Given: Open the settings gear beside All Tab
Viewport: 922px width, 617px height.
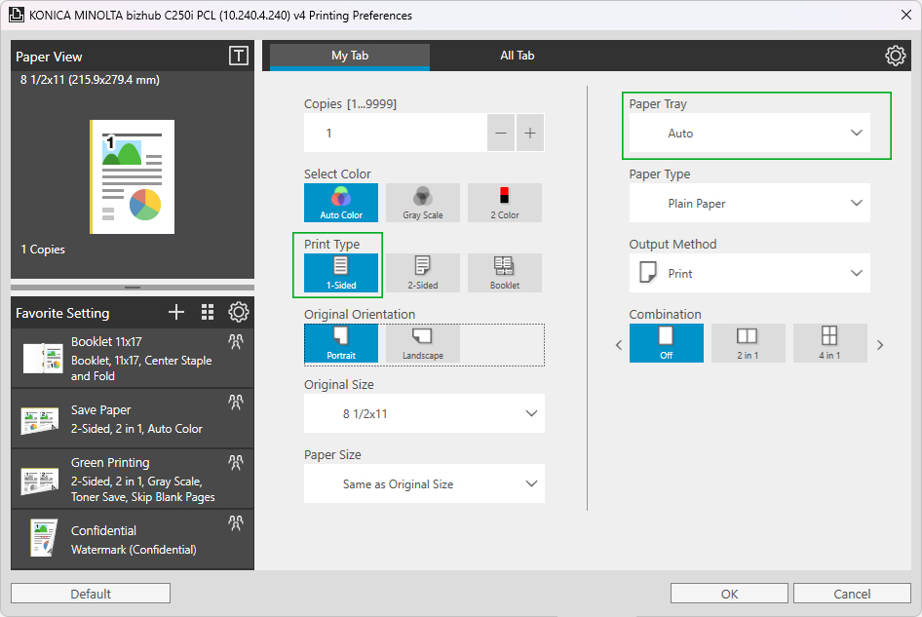Looking at the screenshot, I should [895, 56].
